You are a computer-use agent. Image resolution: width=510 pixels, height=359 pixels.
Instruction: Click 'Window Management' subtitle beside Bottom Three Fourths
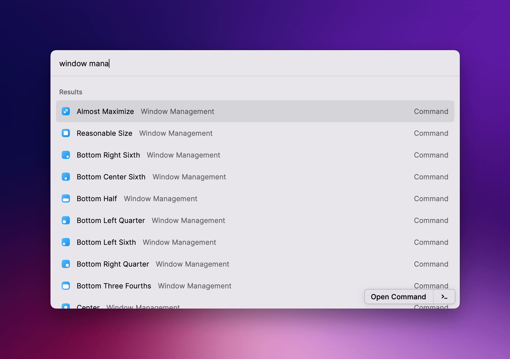[x=195, y=286]
